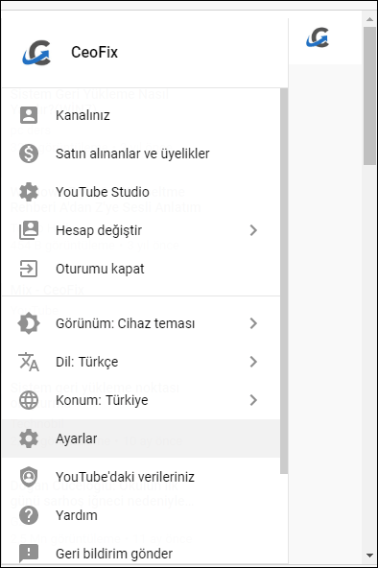The image size is (378, 568).
Task: Expand Dil: Türkçe chevron
Action: (x=253, y=362)
